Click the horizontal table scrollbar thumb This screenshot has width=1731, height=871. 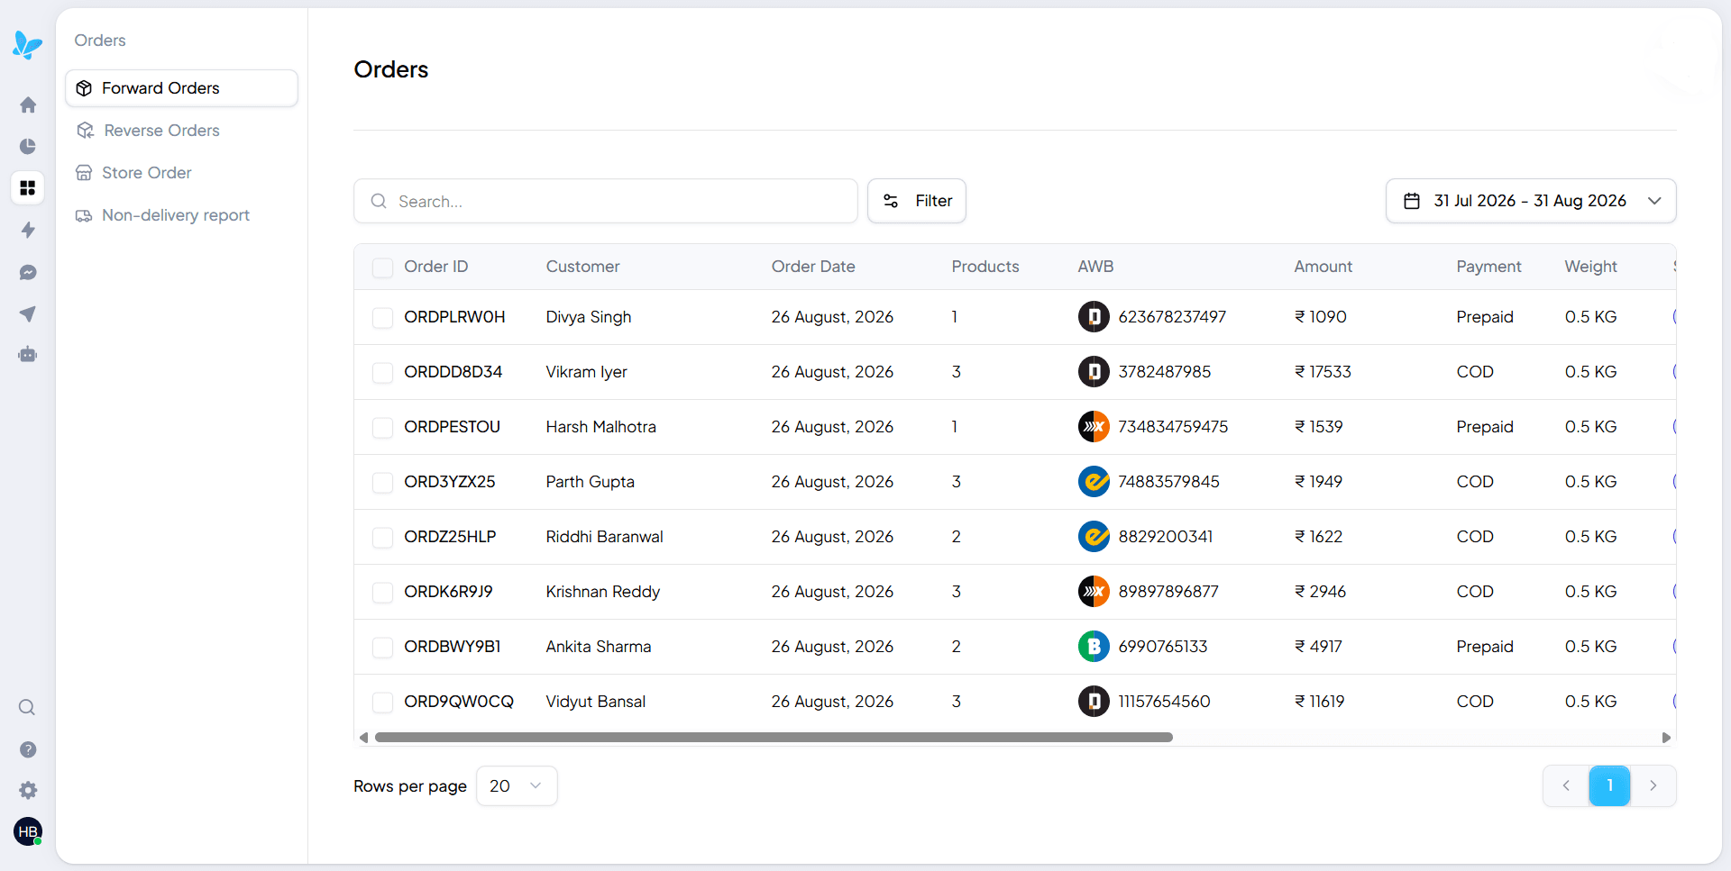point(774,738)
